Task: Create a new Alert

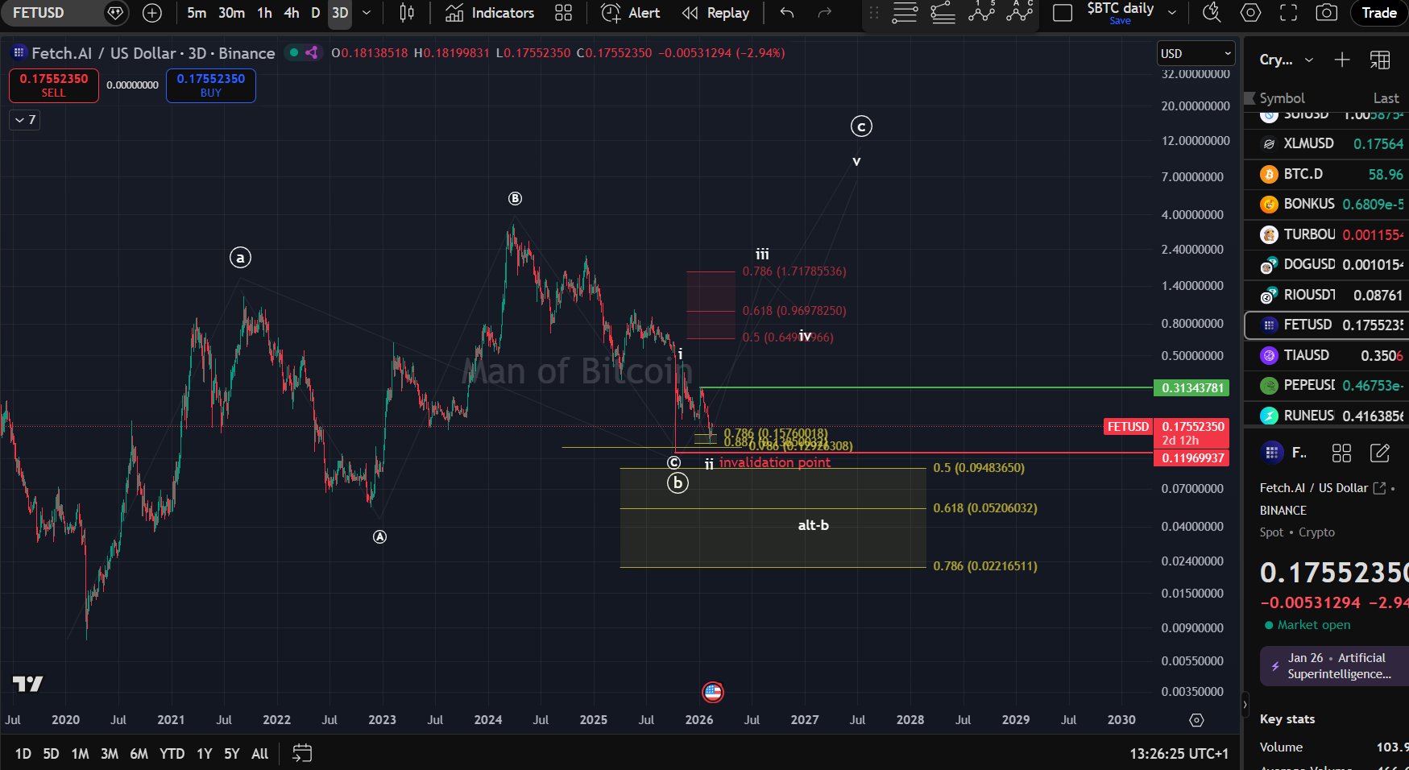Action: coord(631,13)
